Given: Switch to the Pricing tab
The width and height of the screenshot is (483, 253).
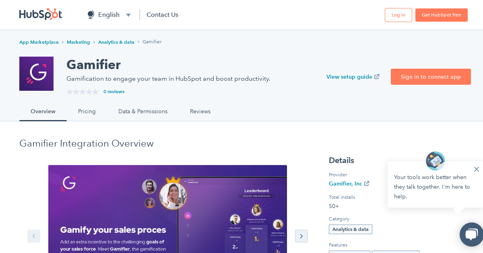Looking at the screenshot, I should point(87,111).
